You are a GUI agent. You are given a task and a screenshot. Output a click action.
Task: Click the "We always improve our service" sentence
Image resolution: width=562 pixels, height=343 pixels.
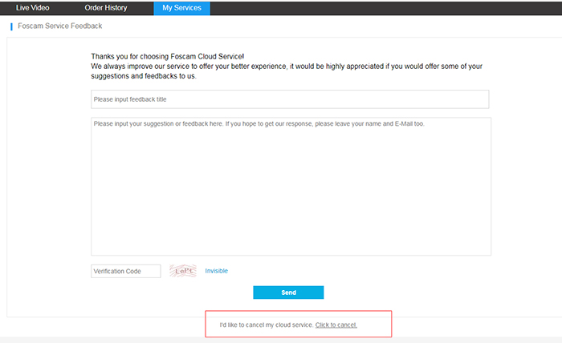(x=287, y=67)
